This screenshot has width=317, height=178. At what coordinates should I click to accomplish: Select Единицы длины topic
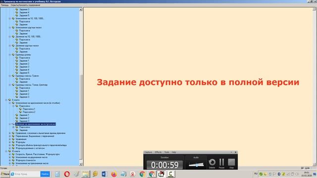(23, 55)
